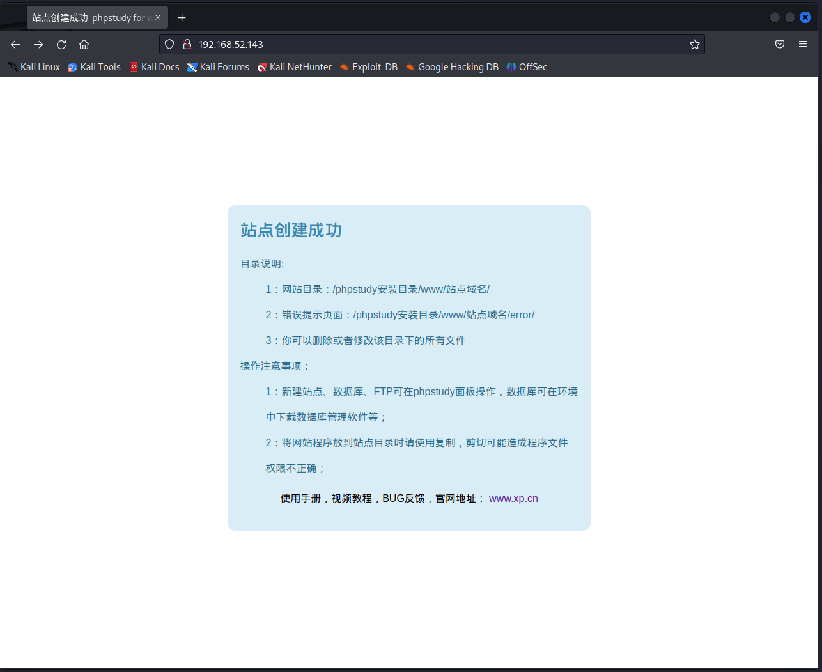Open the Google Hacking DB bookmark
Screen dimensions: 822x672
[452, 67]
